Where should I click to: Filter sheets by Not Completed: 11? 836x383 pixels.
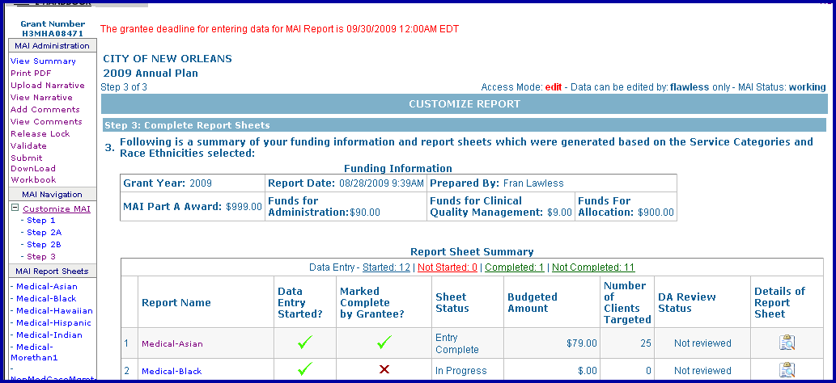click(593, 267)
